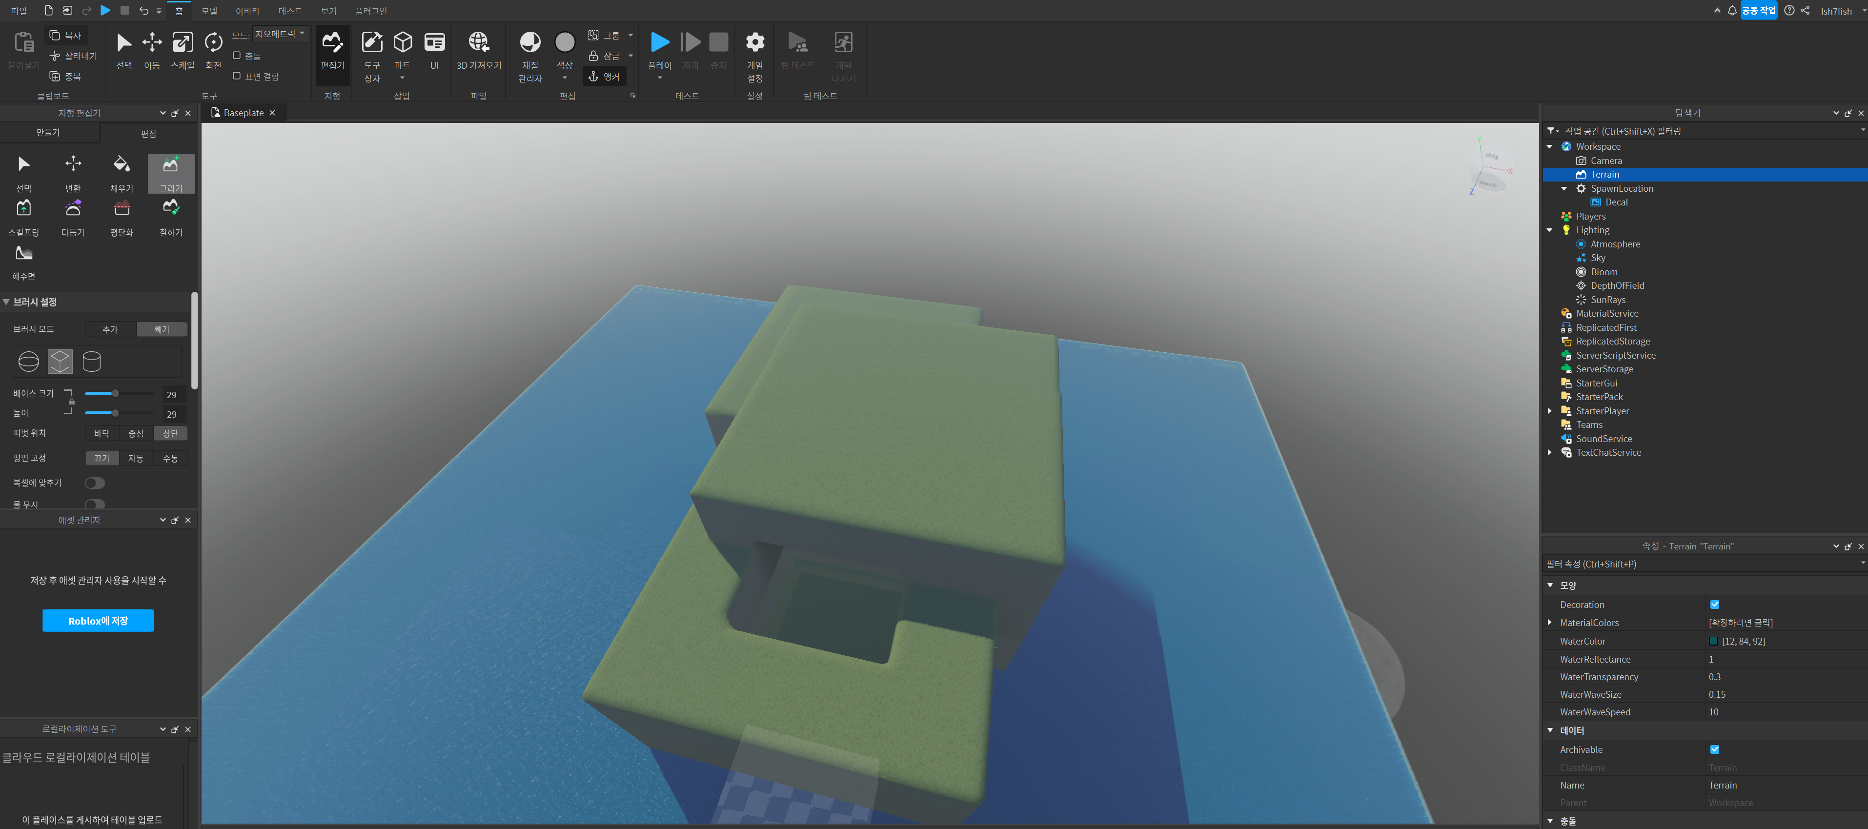Check the Collisions (충돌) checkbox
This screenshot has width=1868, height=829.
(236, 55)
